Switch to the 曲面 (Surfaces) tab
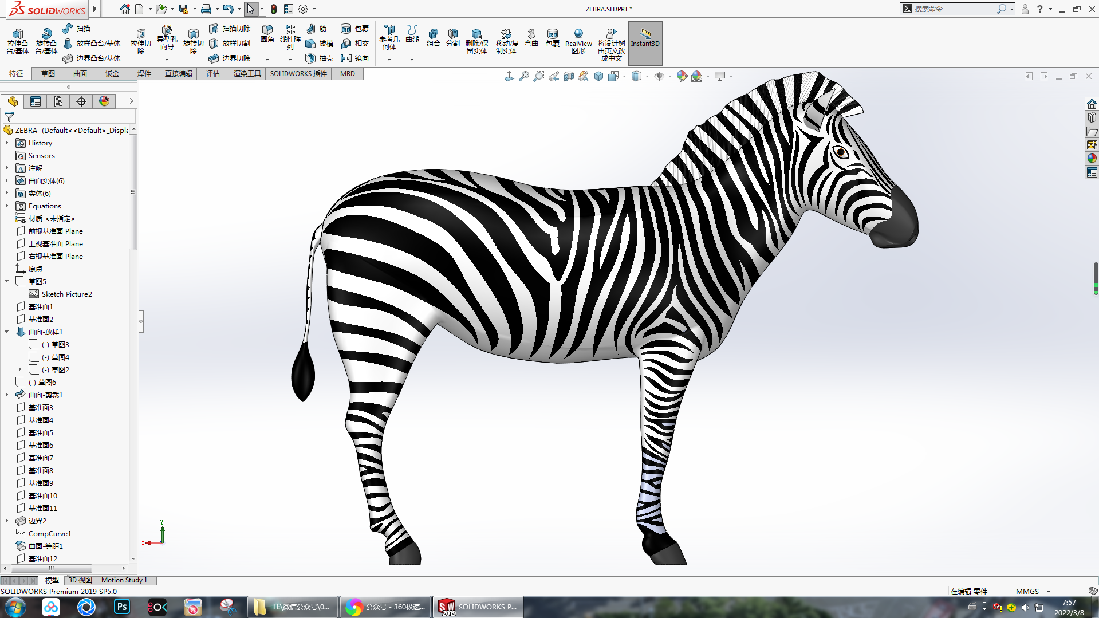The image size is (1099, 618). click(80, 74)
